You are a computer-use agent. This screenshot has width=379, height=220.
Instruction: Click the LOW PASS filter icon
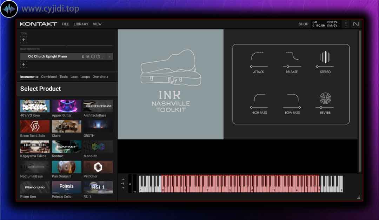pyautogui.click(x=293, y=97)
